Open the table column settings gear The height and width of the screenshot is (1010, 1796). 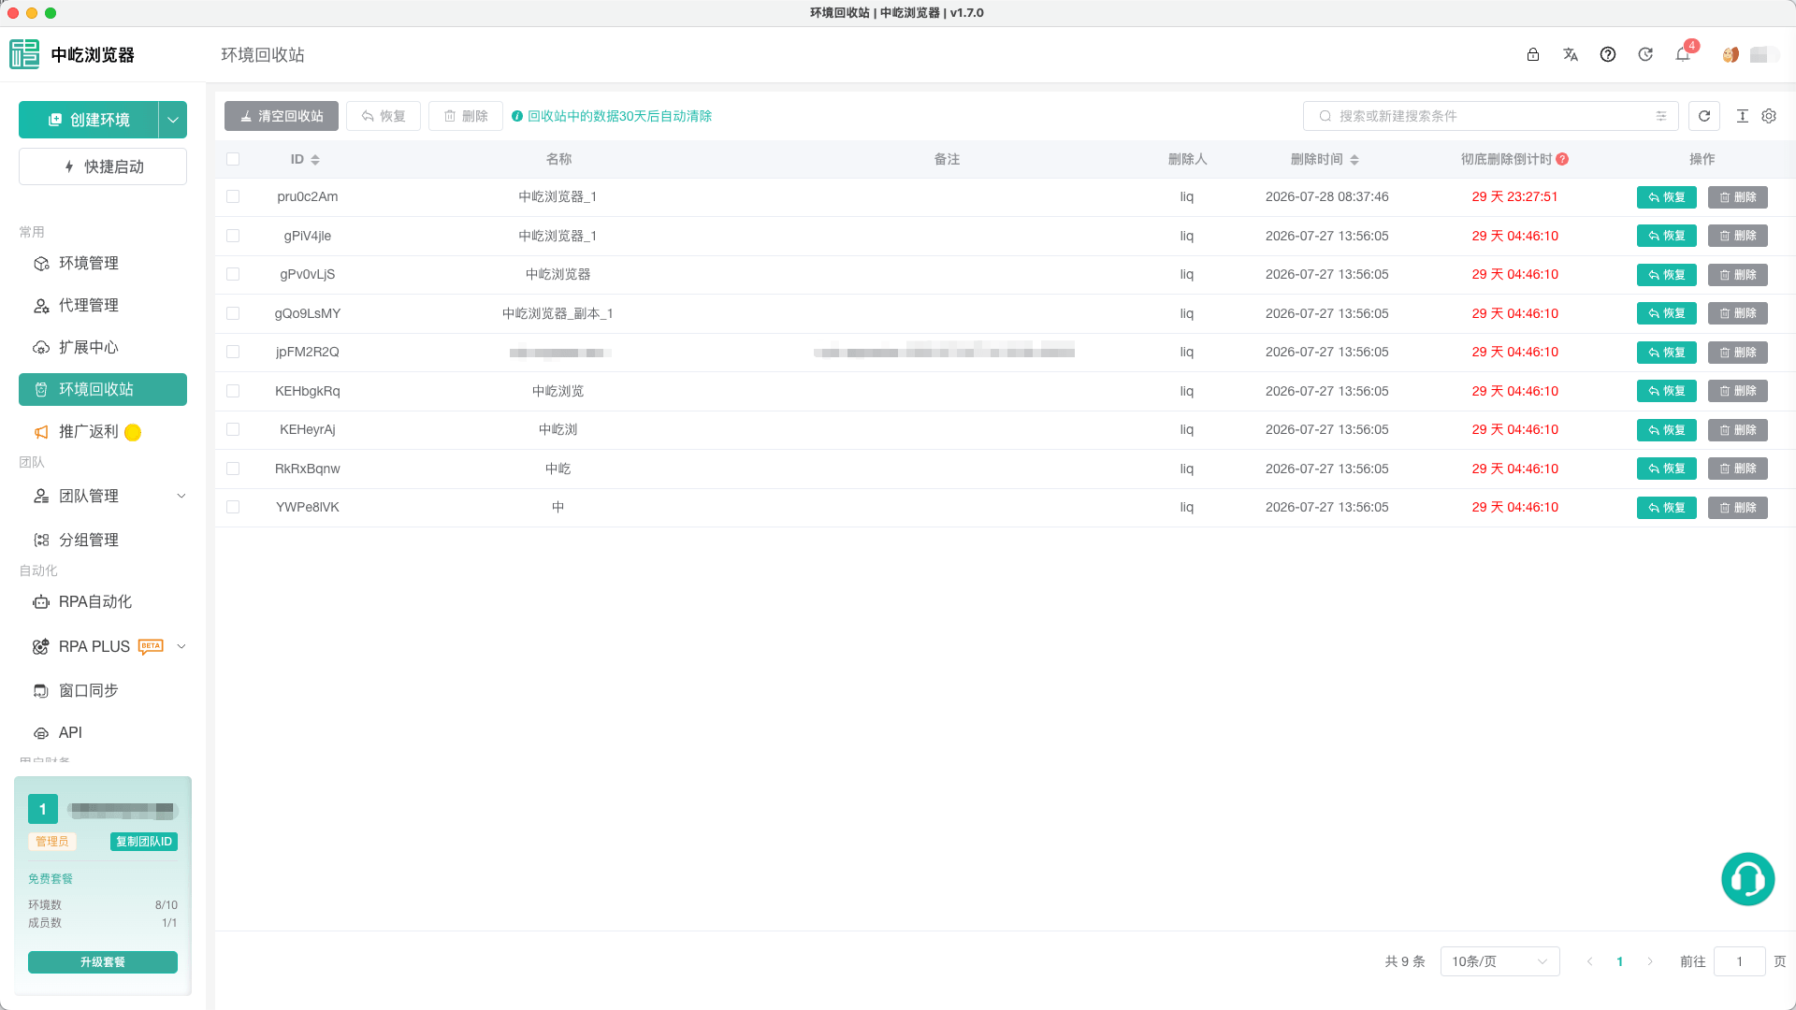1769,116
